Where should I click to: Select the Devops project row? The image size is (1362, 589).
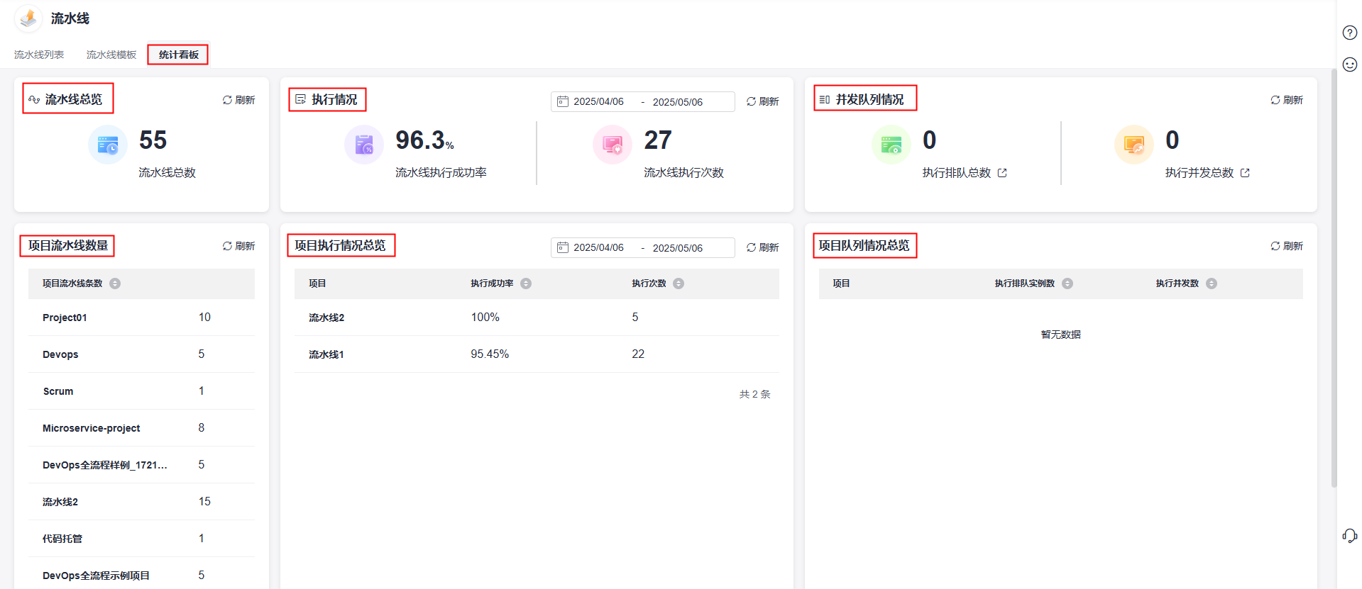tap(141, 354)
